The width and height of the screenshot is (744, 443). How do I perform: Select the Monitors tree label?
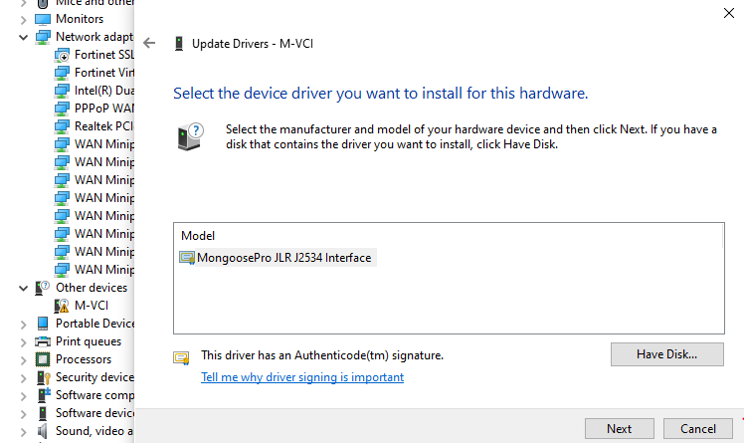coord(80,19)
